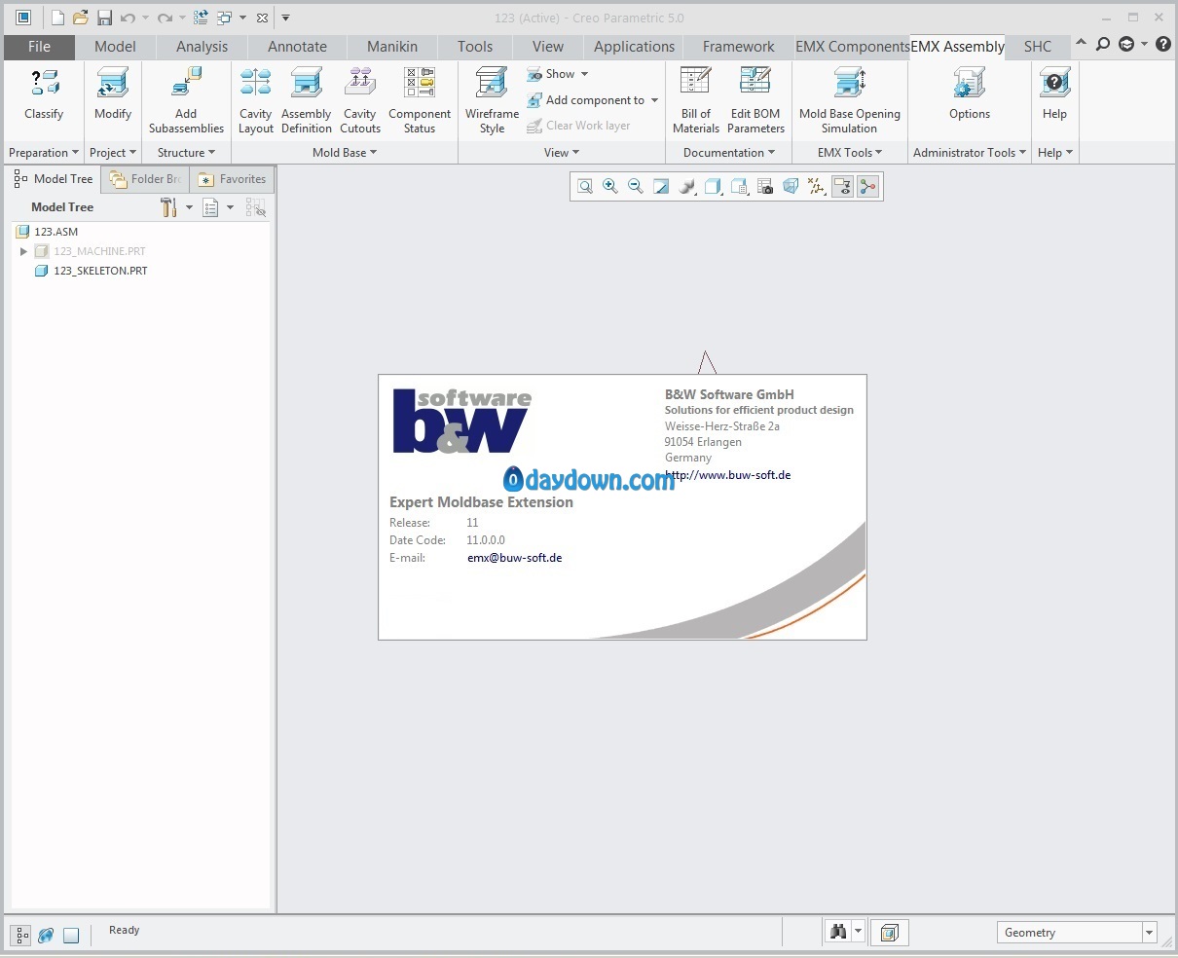Open the Favorites navigator tab
Screen dimensions: 1178x958
[x=232, y=179]
